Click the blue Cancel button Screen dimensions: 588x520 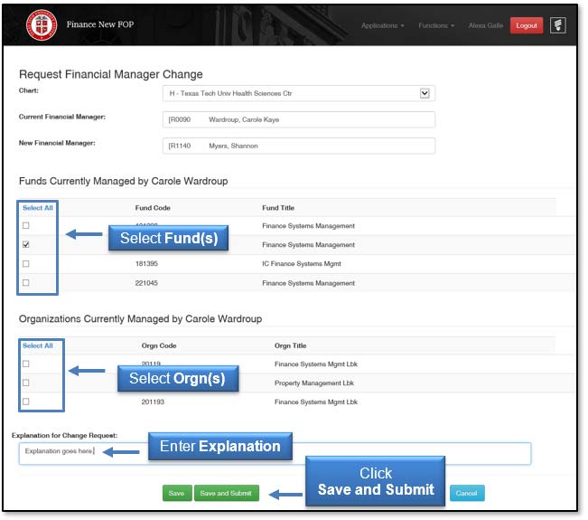tap(467, 494)
